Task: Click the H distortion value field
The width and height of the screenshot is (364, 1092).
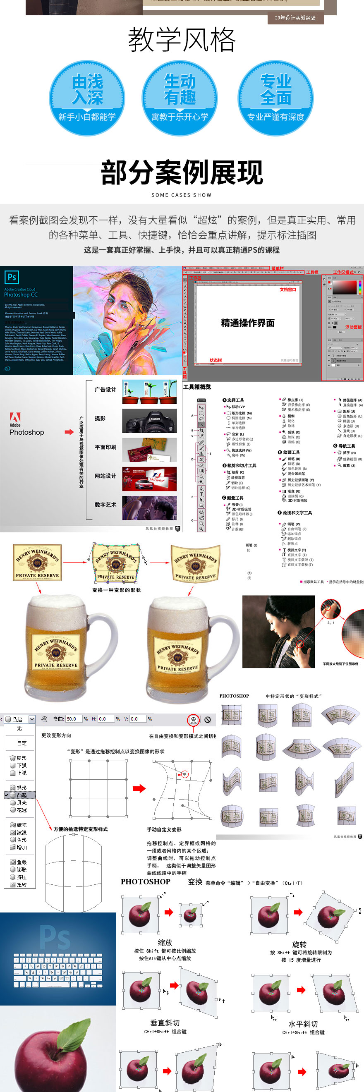Action: tap(106, 719)
